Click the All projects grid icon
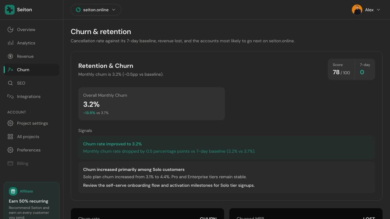The image size is (390, 219). click(x=10, y=137)
